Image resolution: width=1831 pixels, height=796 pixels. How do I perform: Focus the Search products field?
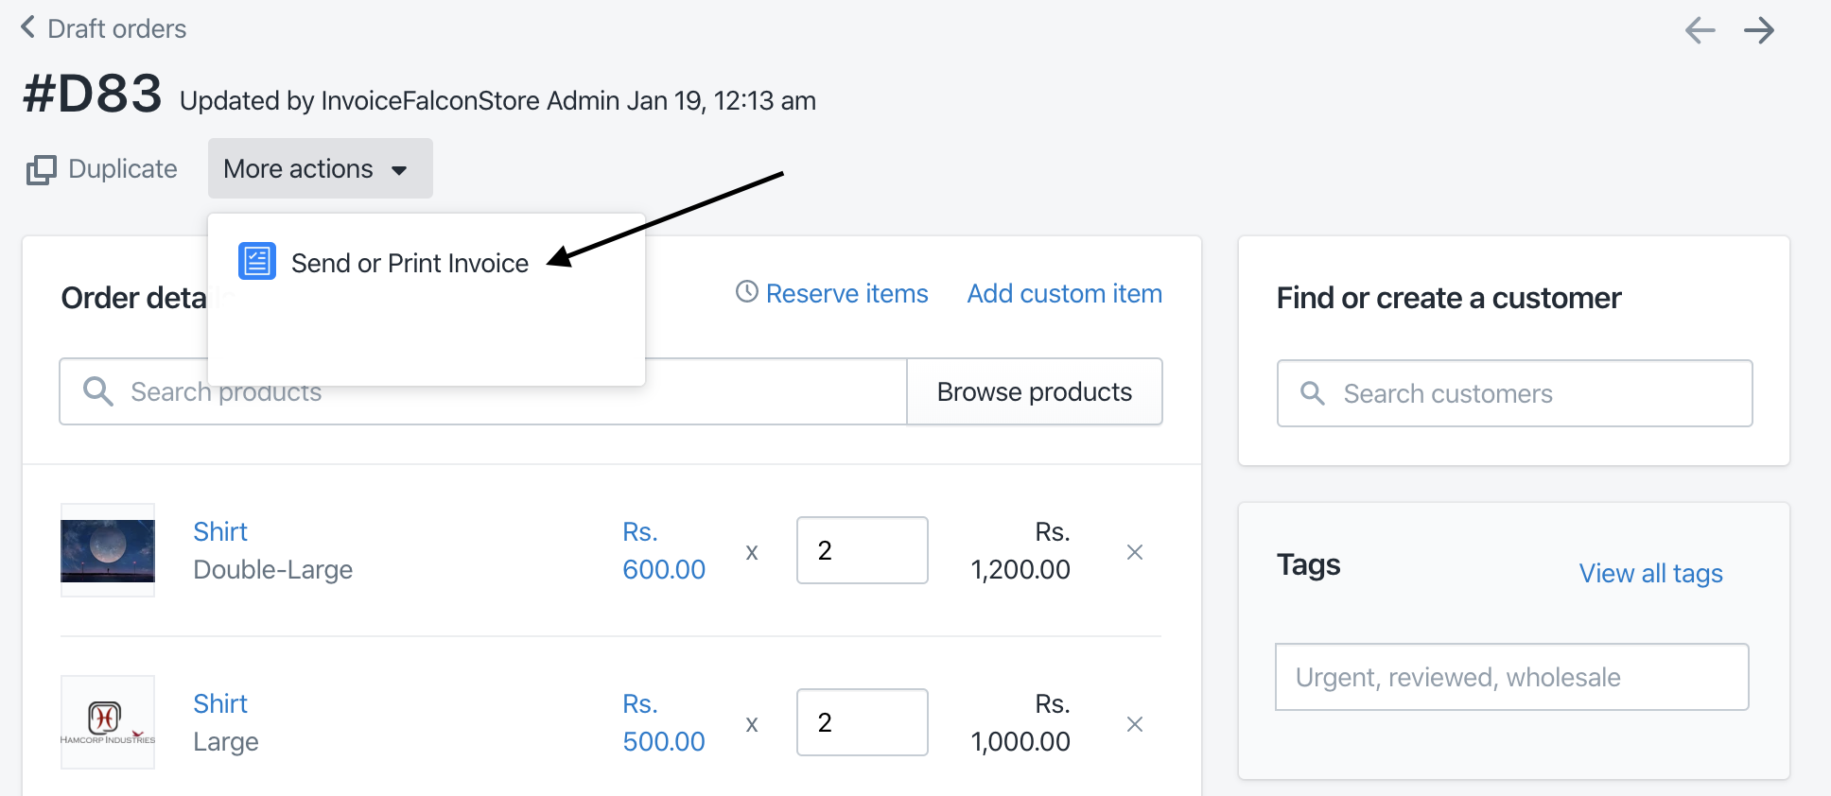click(x=482, y=391)
